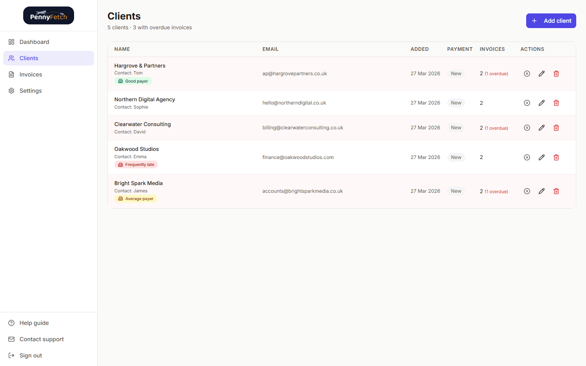Delete Bright Spark Media with the trash icon
The width and height of the screenshot is (586, 366).
click(556, 191)
